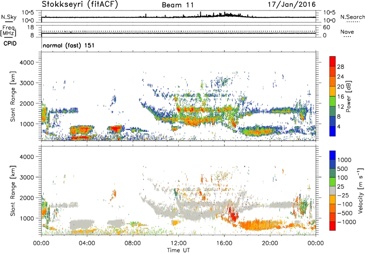Click the 10^5 label on the left noise axis

[x=28, y=12]
